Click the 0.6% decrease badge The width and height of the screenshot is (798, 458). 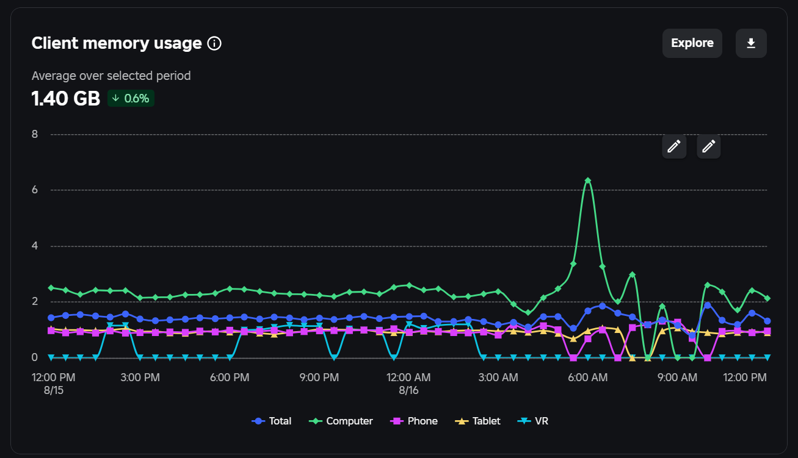click(x=131, y=98)
